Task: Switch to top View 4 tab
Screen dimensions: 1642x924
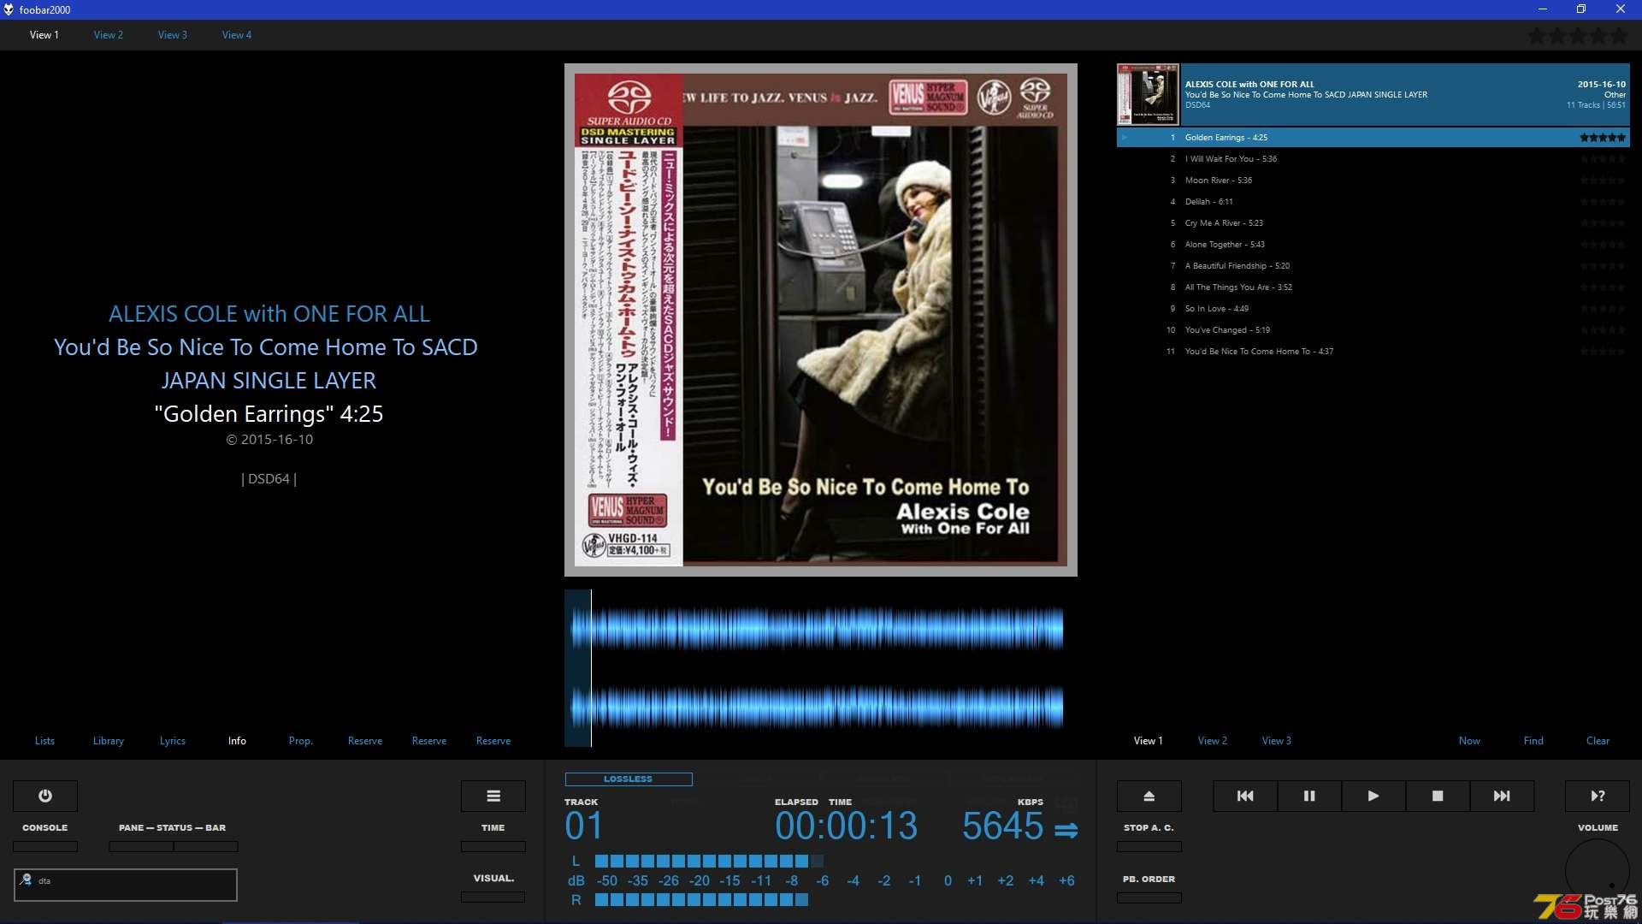Action: (237, 35)
